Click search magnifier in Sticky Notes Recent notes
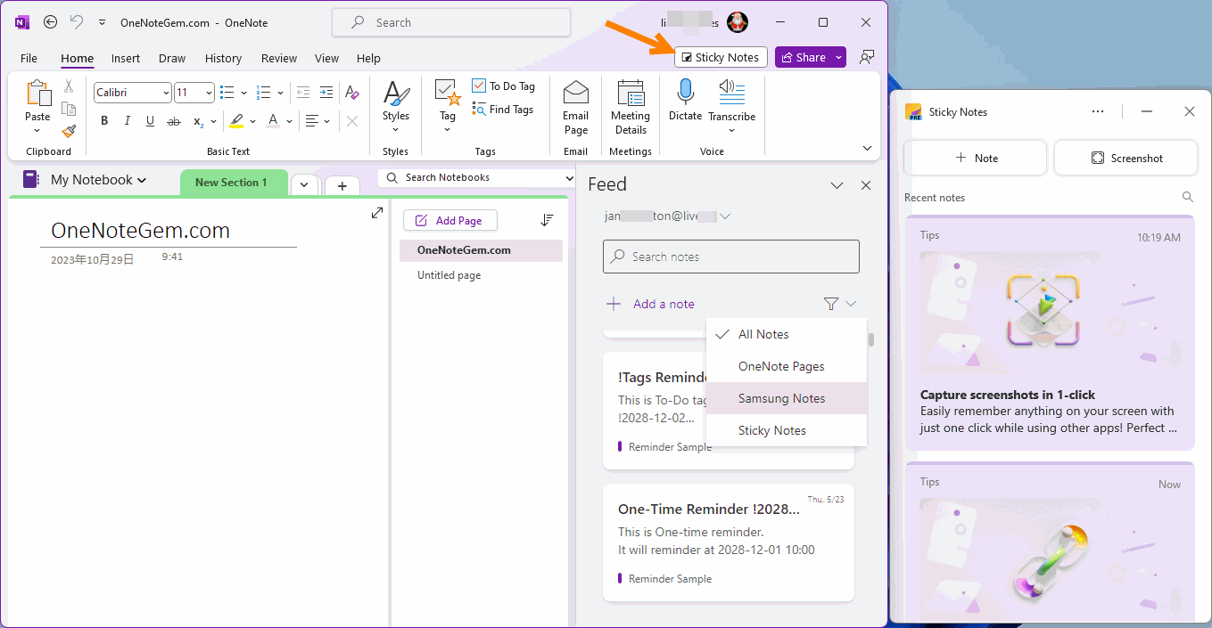The height and width of the screenshot is (628, 1212). (x=1187, y=197)
